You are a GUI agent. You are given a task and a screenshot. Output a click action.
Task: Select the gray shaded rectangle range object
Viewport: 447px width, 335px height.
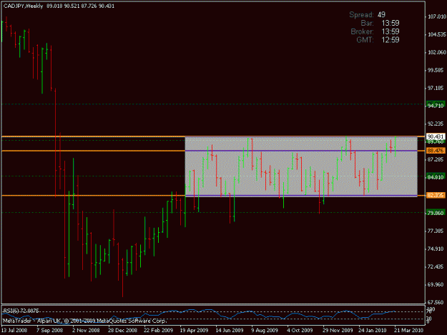[x=301, y=166]
